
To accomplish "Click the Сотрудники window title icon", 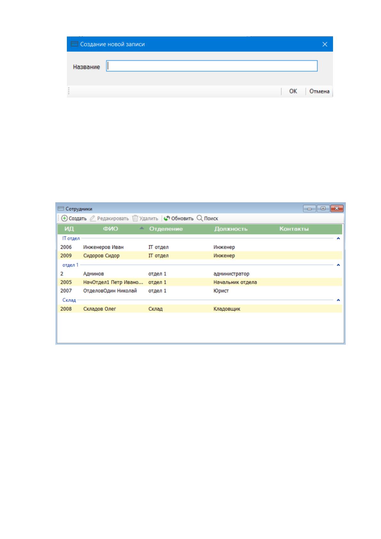I will (x=61, y=209).
